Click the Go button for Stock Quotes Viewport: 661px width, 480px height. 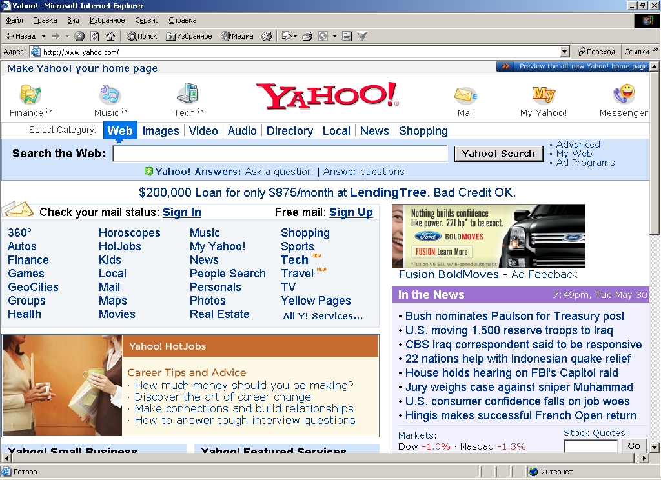point(634,446)
